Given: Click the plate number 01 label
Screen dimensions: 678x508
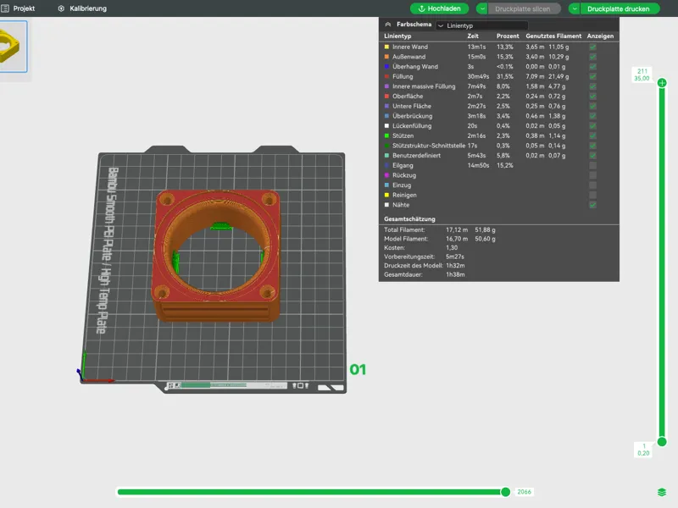Looking at the screenshot, I should [x=358, y=370].
